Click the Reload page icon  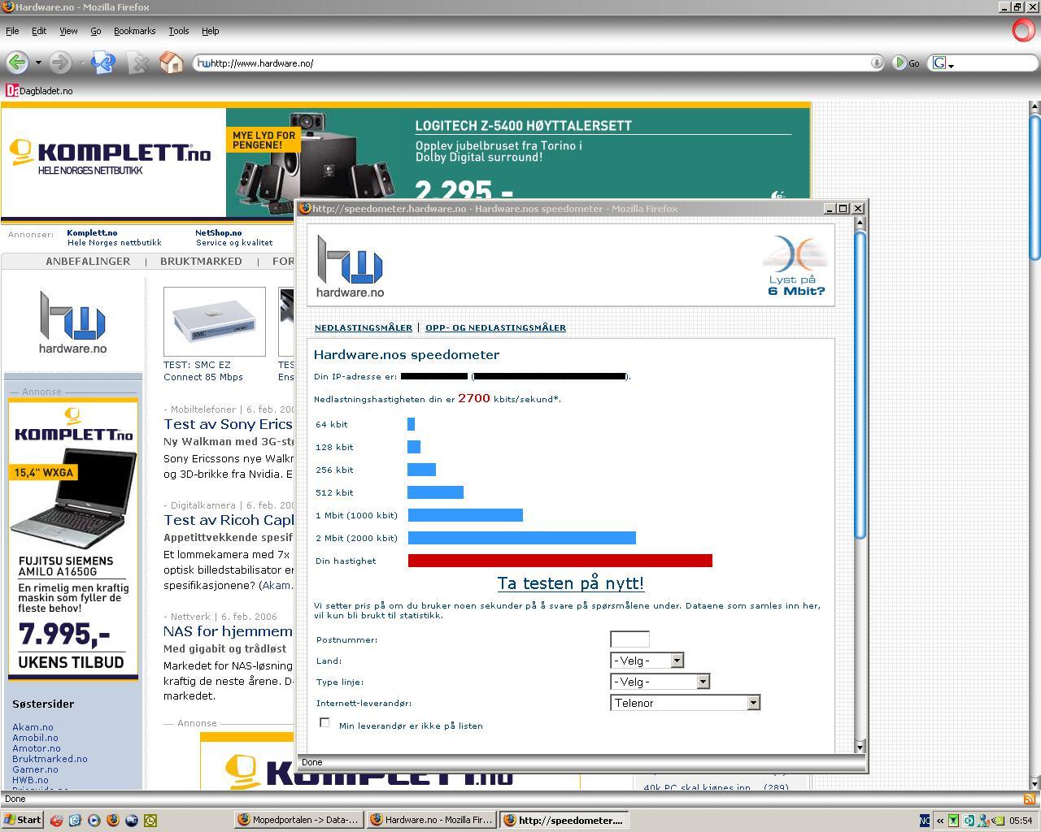(x=102, y=63)
